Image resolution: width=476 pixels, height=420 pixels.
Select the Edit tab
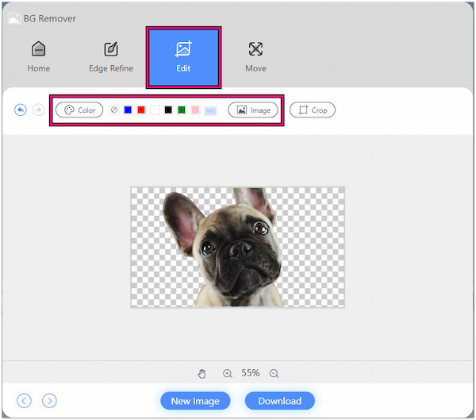183,57
